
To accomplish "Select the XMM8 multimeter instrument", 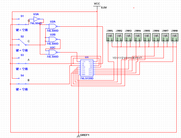I will (x=174, y=37).
